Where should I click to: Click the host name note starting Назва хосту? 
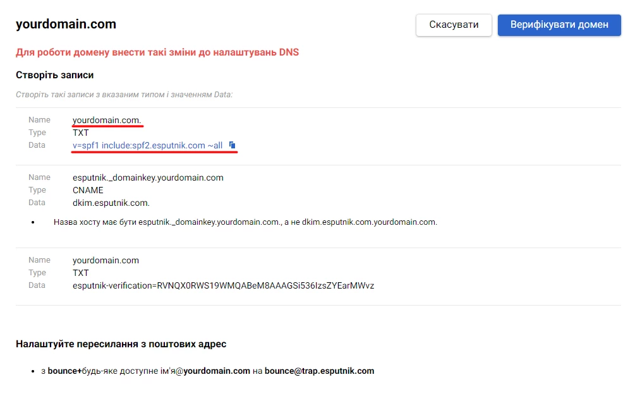[245, 222]
